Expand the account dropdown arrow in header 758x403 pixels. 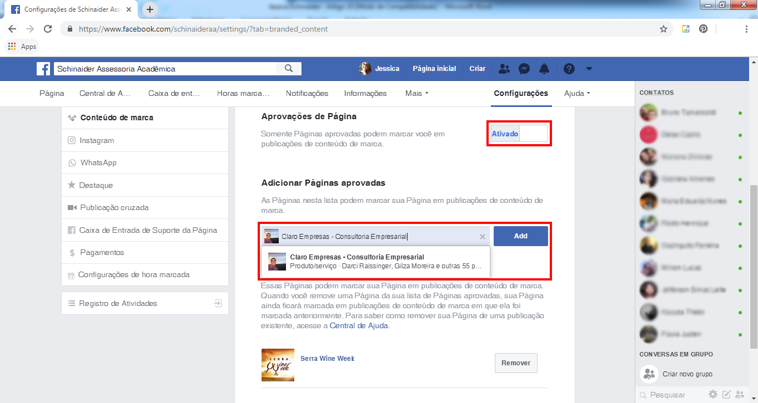(589, 69)
